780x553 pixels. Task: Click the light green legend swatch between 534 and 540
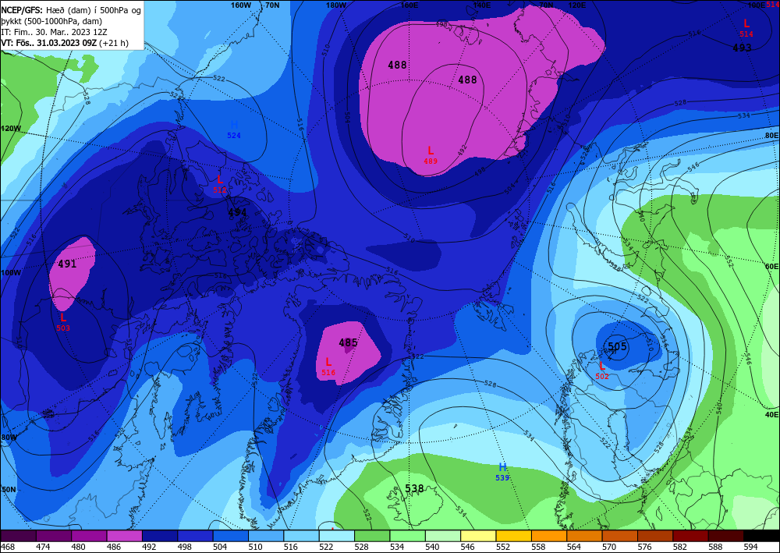click(x=443, y=536)
